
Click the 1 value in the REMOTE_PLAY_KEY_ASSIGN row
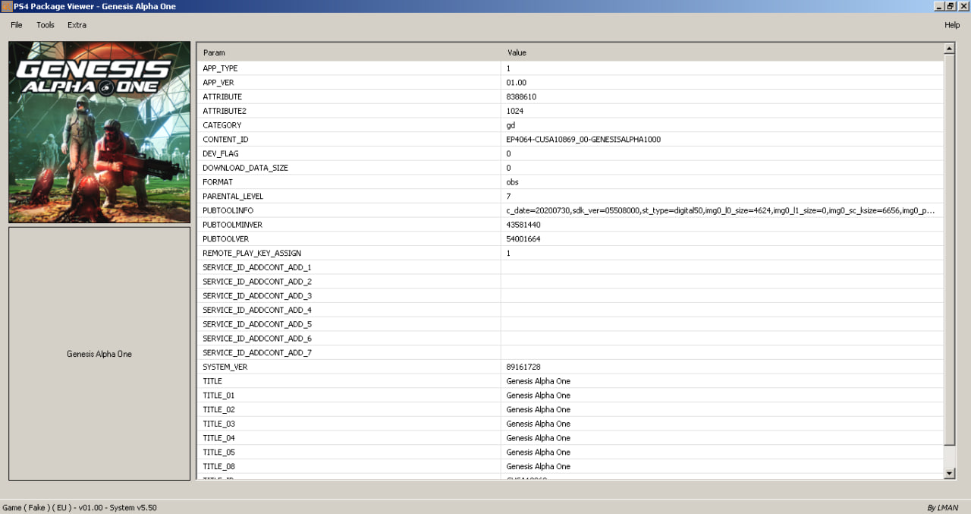(508, 253)
